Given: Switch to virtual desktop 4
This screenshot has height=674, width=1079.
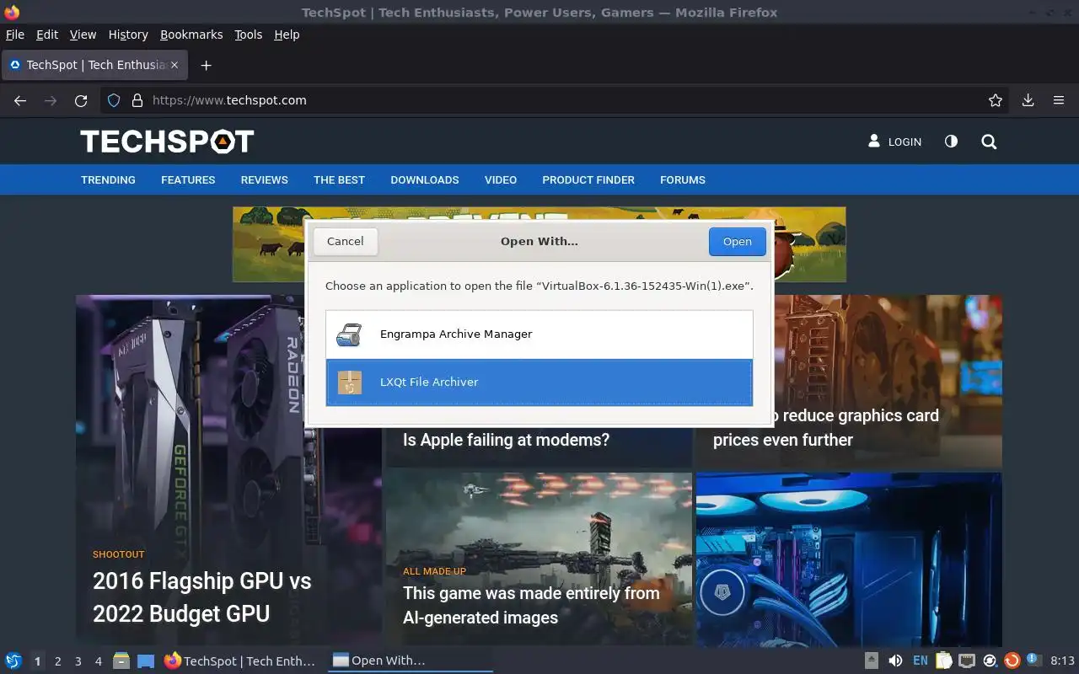Looking at the screenshot, I should pyautogui.click(x=98, y=661).
